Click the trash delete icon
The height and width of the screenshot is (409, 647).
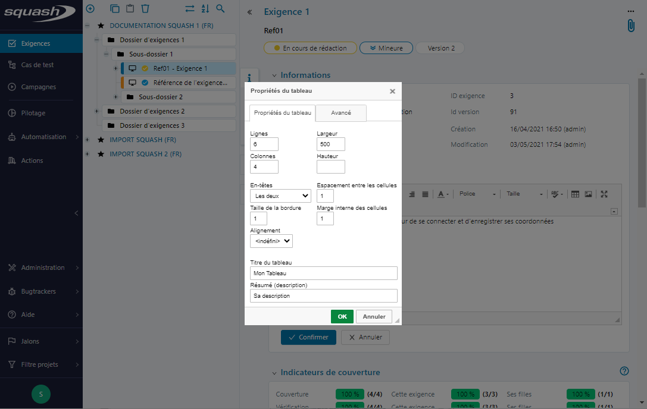pos(145,9)
